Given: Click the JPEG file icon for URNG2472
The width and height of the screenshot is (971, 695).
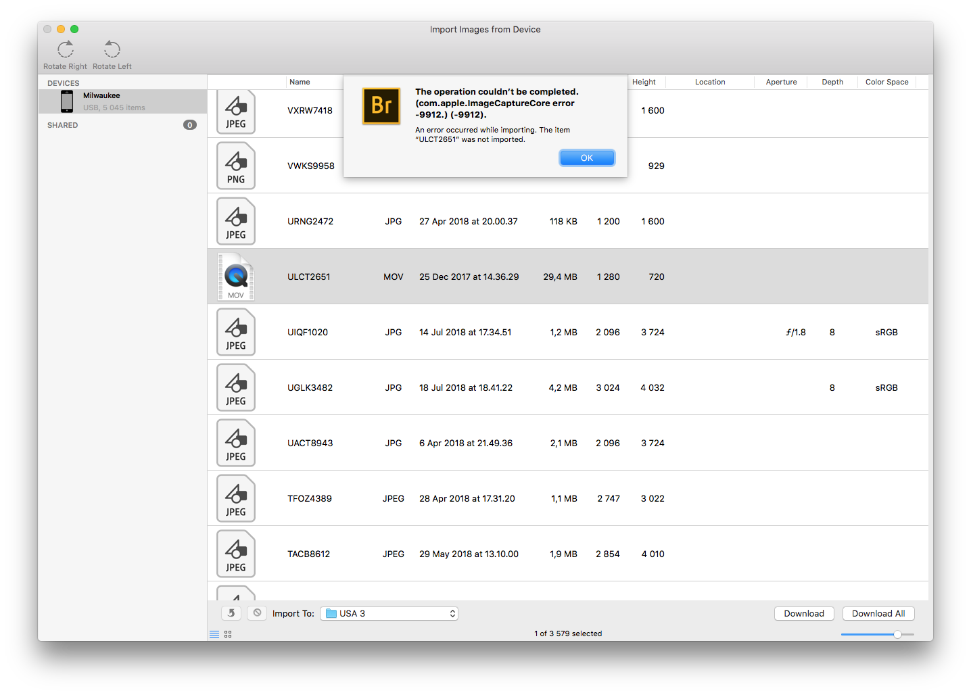Looking at the screenshot, I should pyautogui.click(x=236, y=221).
